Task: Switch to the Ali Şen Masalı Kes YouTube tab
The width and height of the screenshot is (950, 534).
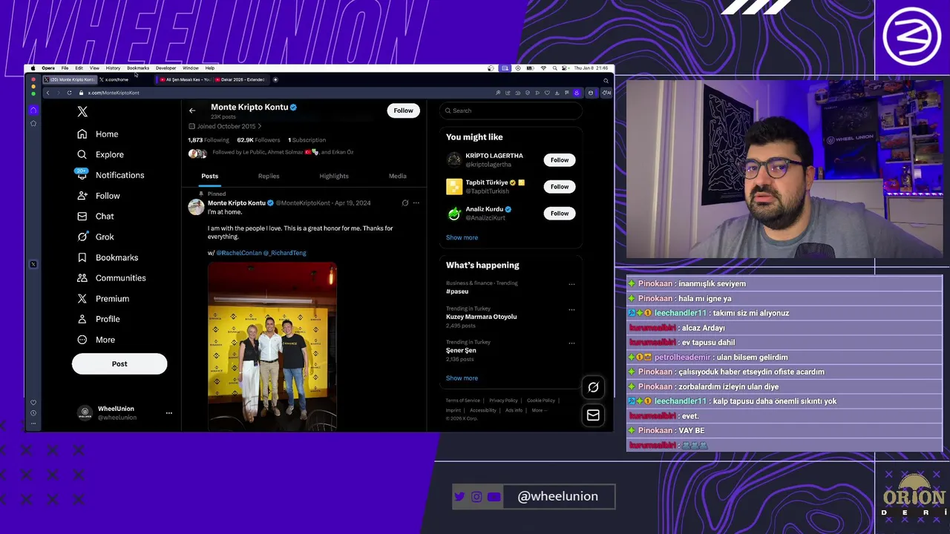Action: 183,79
